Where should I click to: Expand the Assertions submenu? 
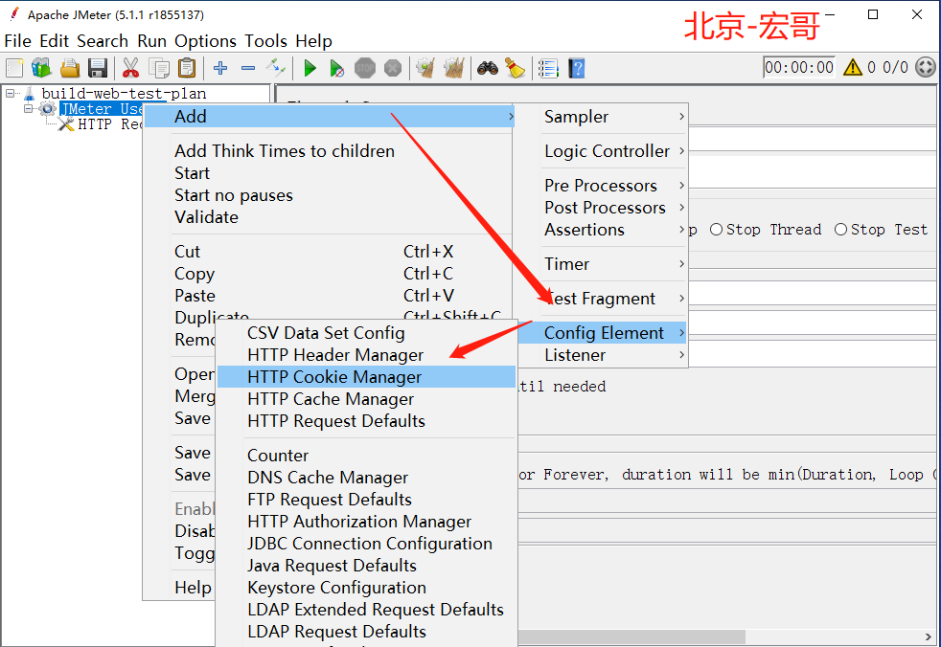pos(613,230)
